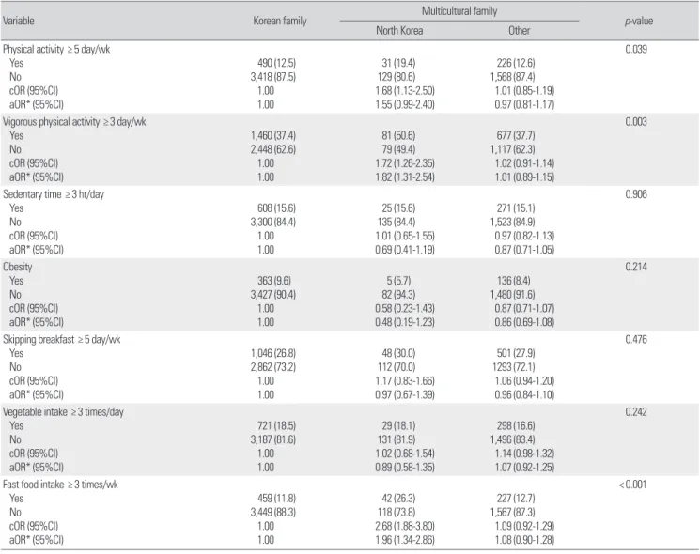The image size is (700, 554).
Task: Click cell 226 (12.6)
Action: pos(516,63)
